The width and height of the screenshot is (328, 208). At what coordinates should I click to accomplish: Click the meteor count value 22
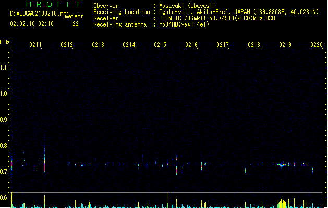pyautogui.click(x=76, y=24)
